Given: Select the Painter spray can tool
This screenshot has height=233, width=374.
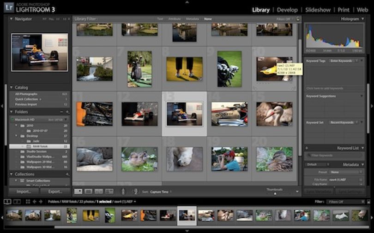Looking at the screenshot, I should coord(123,192).
